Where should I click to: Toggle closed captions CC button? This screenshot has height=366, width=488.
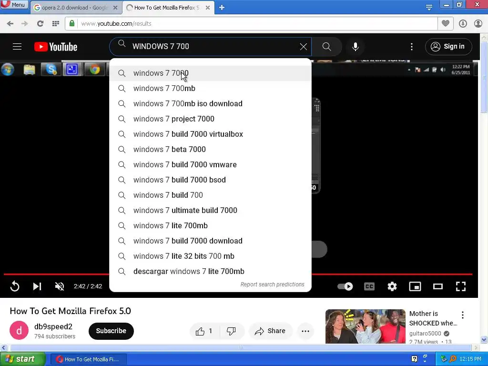tap(369, 286)
